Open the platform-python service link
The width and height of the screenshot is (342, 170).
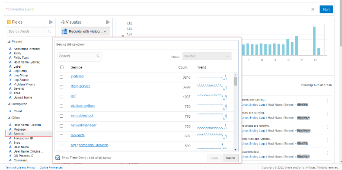[x=83, y=106]
